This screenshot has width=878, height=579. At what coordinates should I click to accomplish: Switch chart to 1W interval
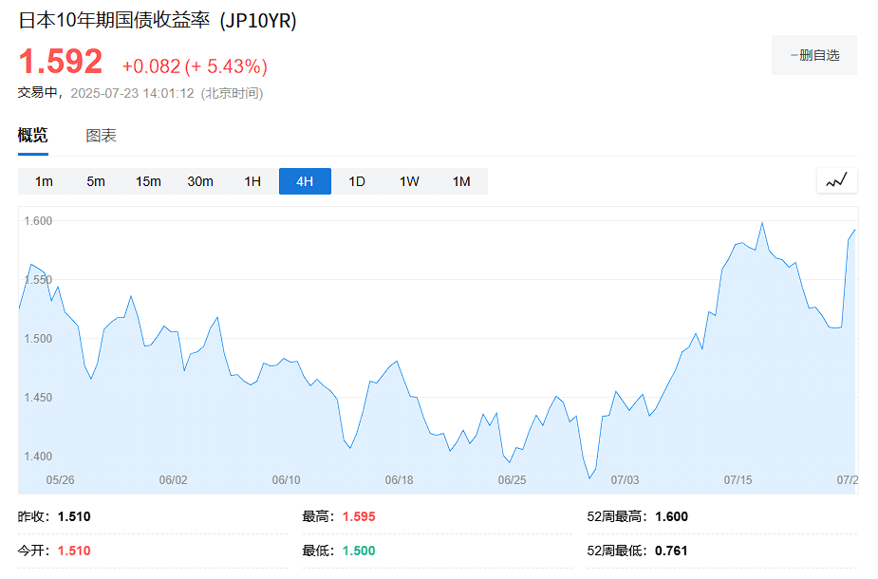pos(409,181)
